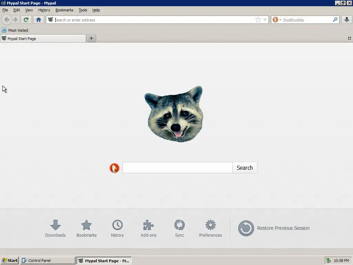Click the raccoon logo image
The width and height of the screenshot is (353, 265).
174,114
